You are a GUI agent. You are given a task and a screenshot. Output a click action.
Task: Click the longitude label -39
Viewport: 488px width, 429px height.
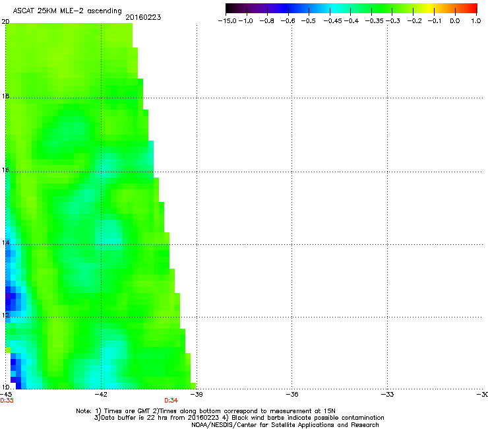pos(197,394)
